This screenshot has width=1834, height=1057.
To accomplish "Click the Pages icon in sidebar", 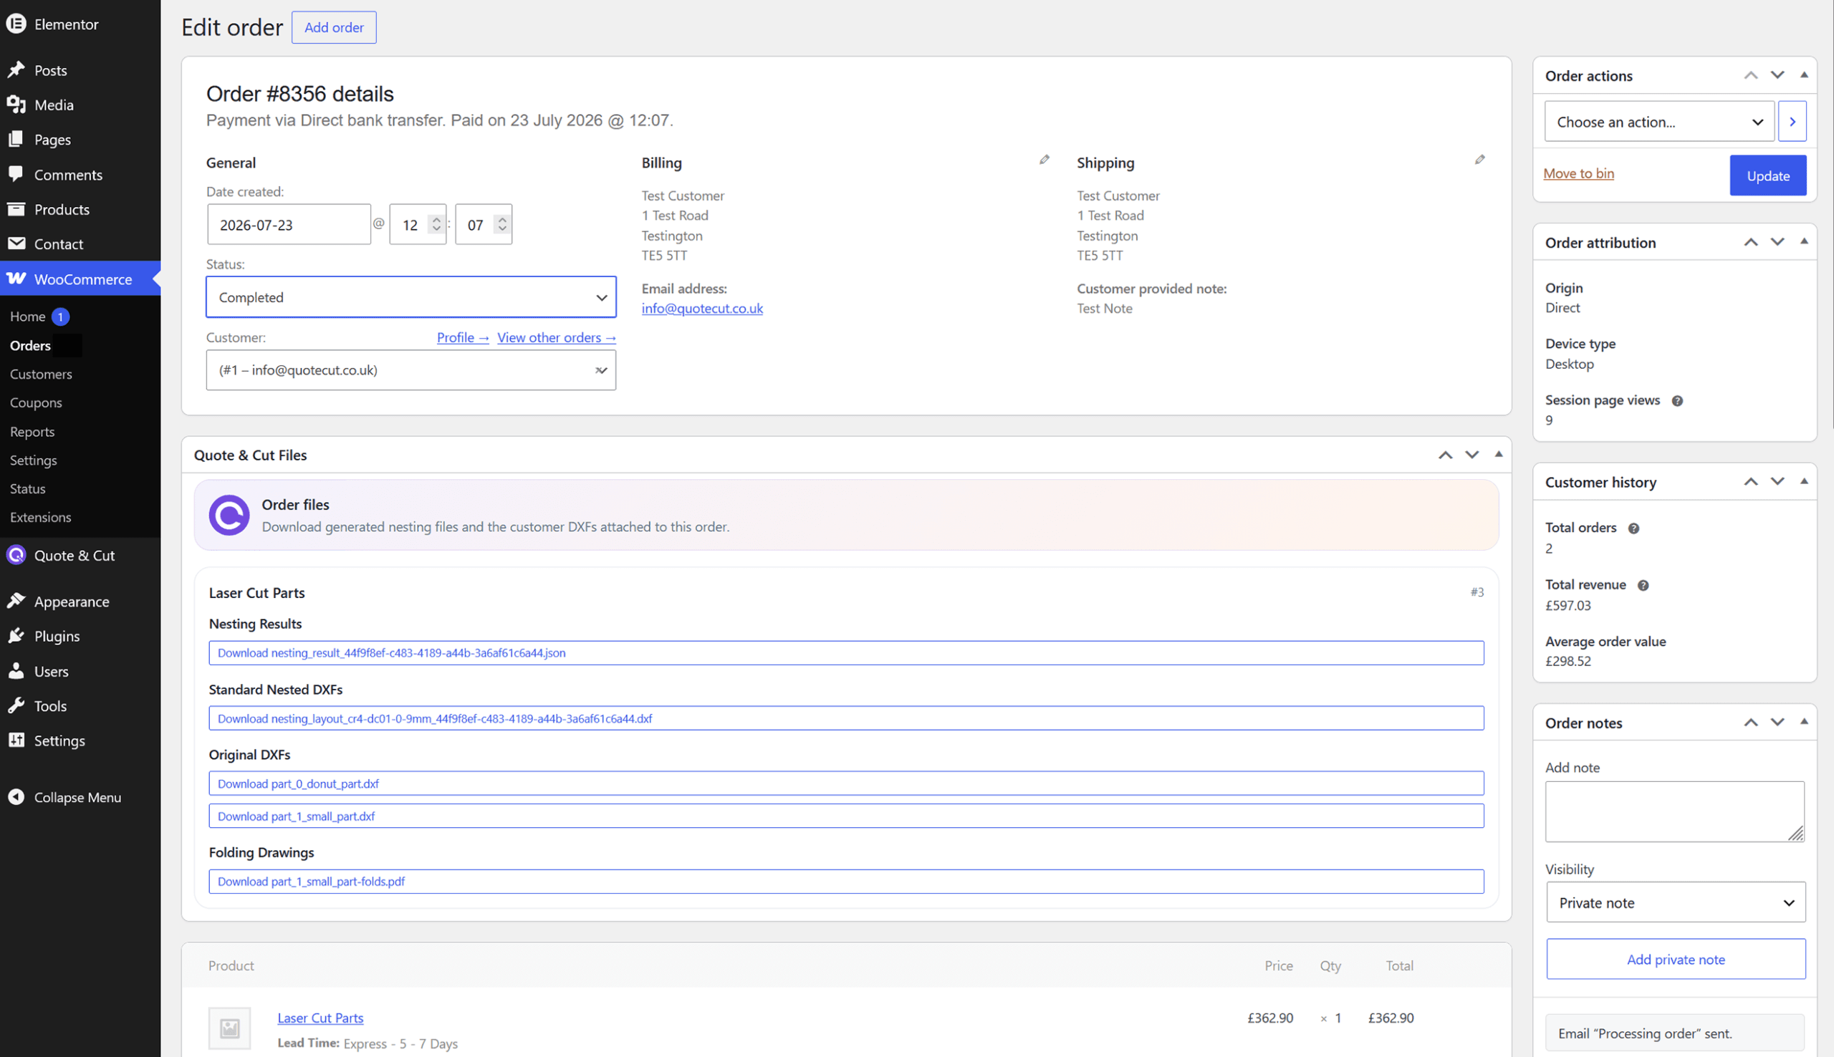I will coord(16,140).
